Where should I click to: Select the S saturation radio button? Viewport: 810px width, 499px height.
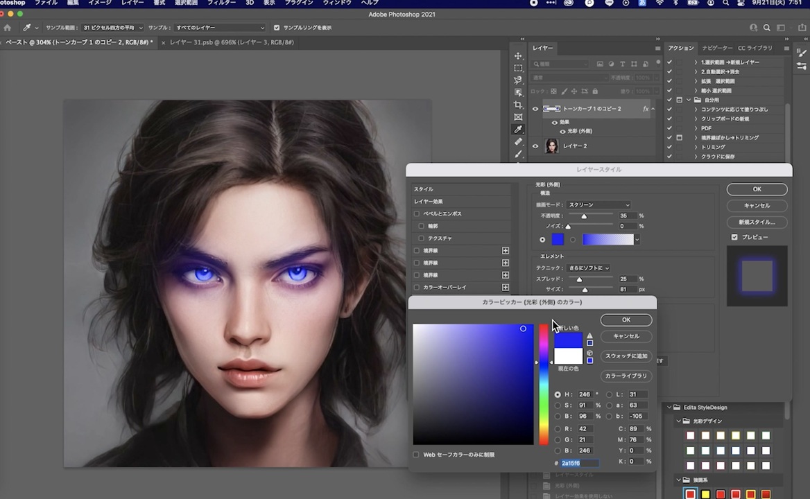click(x=558, y=405)
